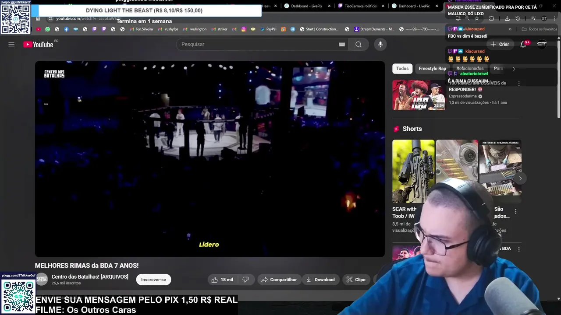Click the channel avatar below the video
This screenshot has width=561, height=315.
pos(42,279)
